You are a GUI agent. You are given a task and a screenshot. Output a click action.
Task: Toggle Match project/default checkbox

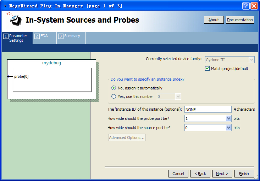tap(208, 69)
